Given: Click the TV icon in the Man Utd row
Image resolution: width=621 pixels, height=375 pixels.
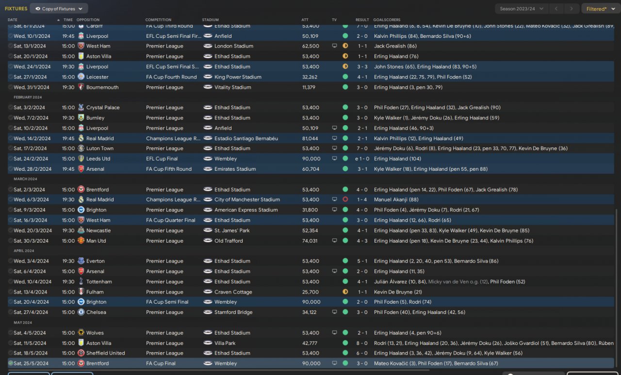Looking at the screenshot, I should tap(334, 241).
